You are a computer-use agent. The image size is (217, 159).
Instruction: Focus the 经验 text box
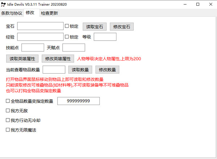pyautogui.click(x=40, y=37)
